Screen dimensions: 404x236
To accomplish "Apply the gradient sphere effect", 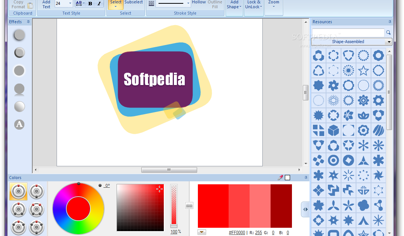I will 19,107.
